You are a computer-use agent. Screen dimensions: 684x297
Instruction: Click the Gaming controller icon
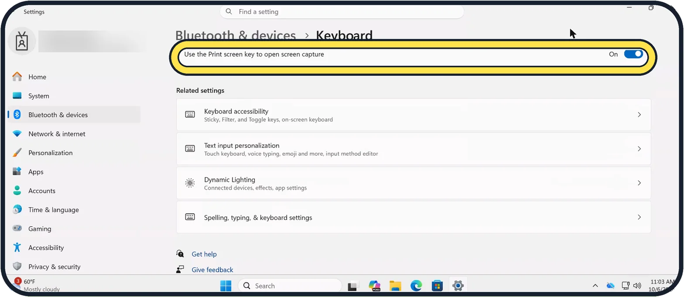[x=17, y=228]
